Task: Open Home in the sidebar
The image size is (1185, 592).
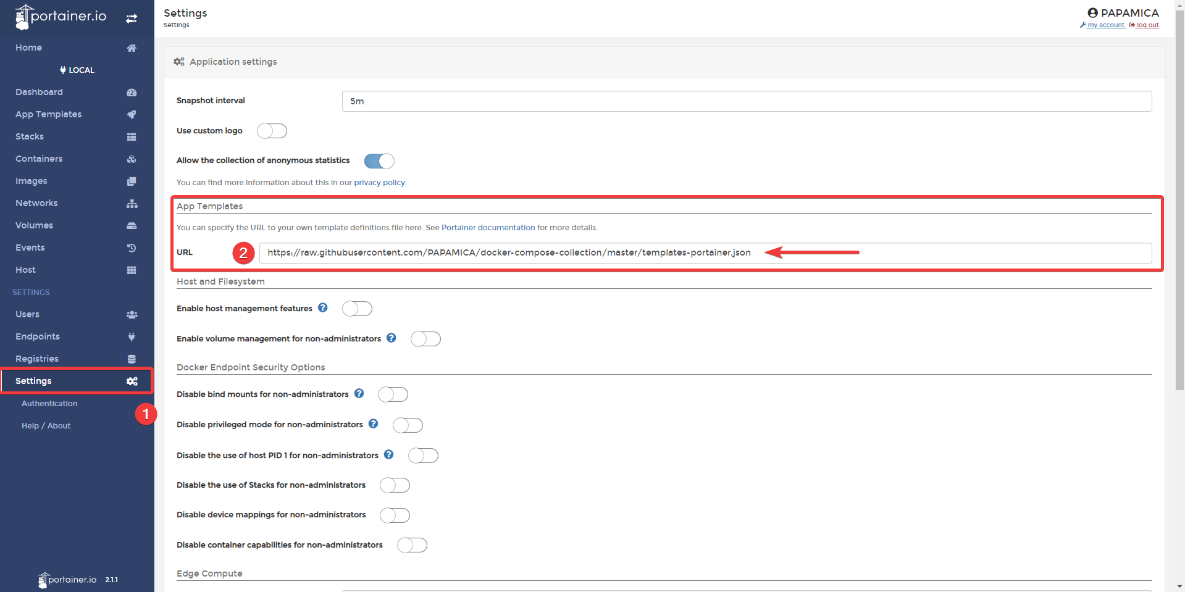Action: (x=77, y=48)
